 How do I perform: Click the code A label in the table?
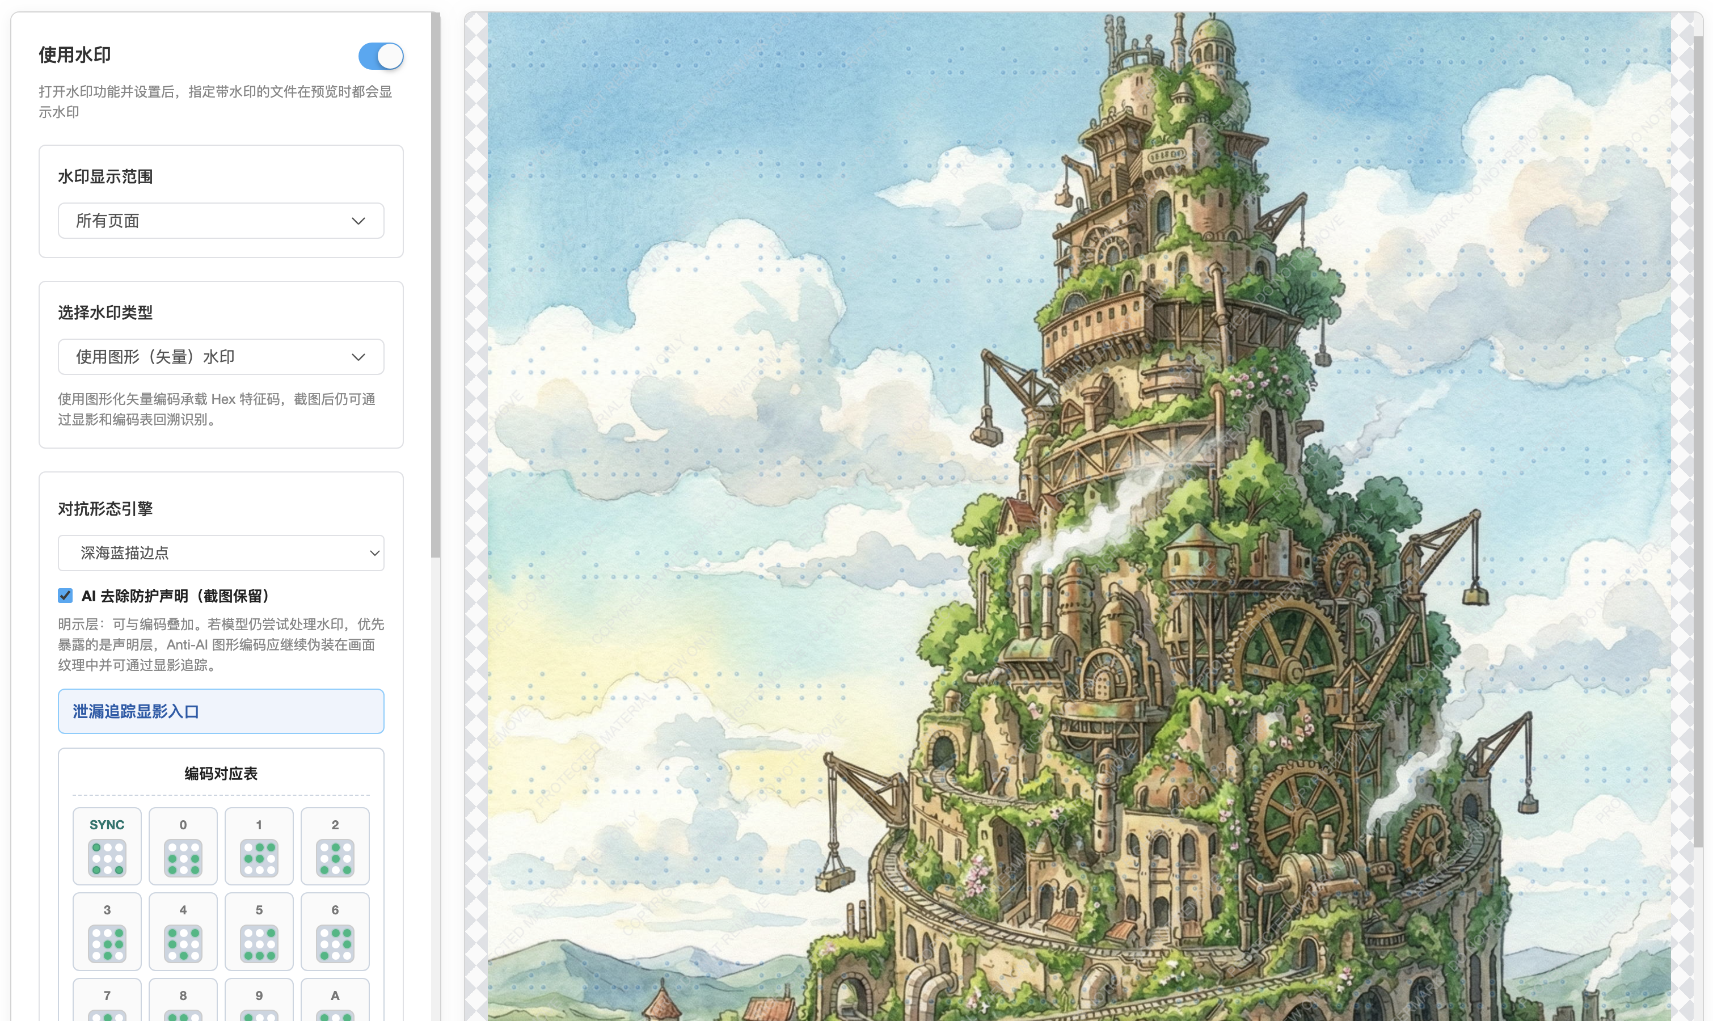click(335, 995)
